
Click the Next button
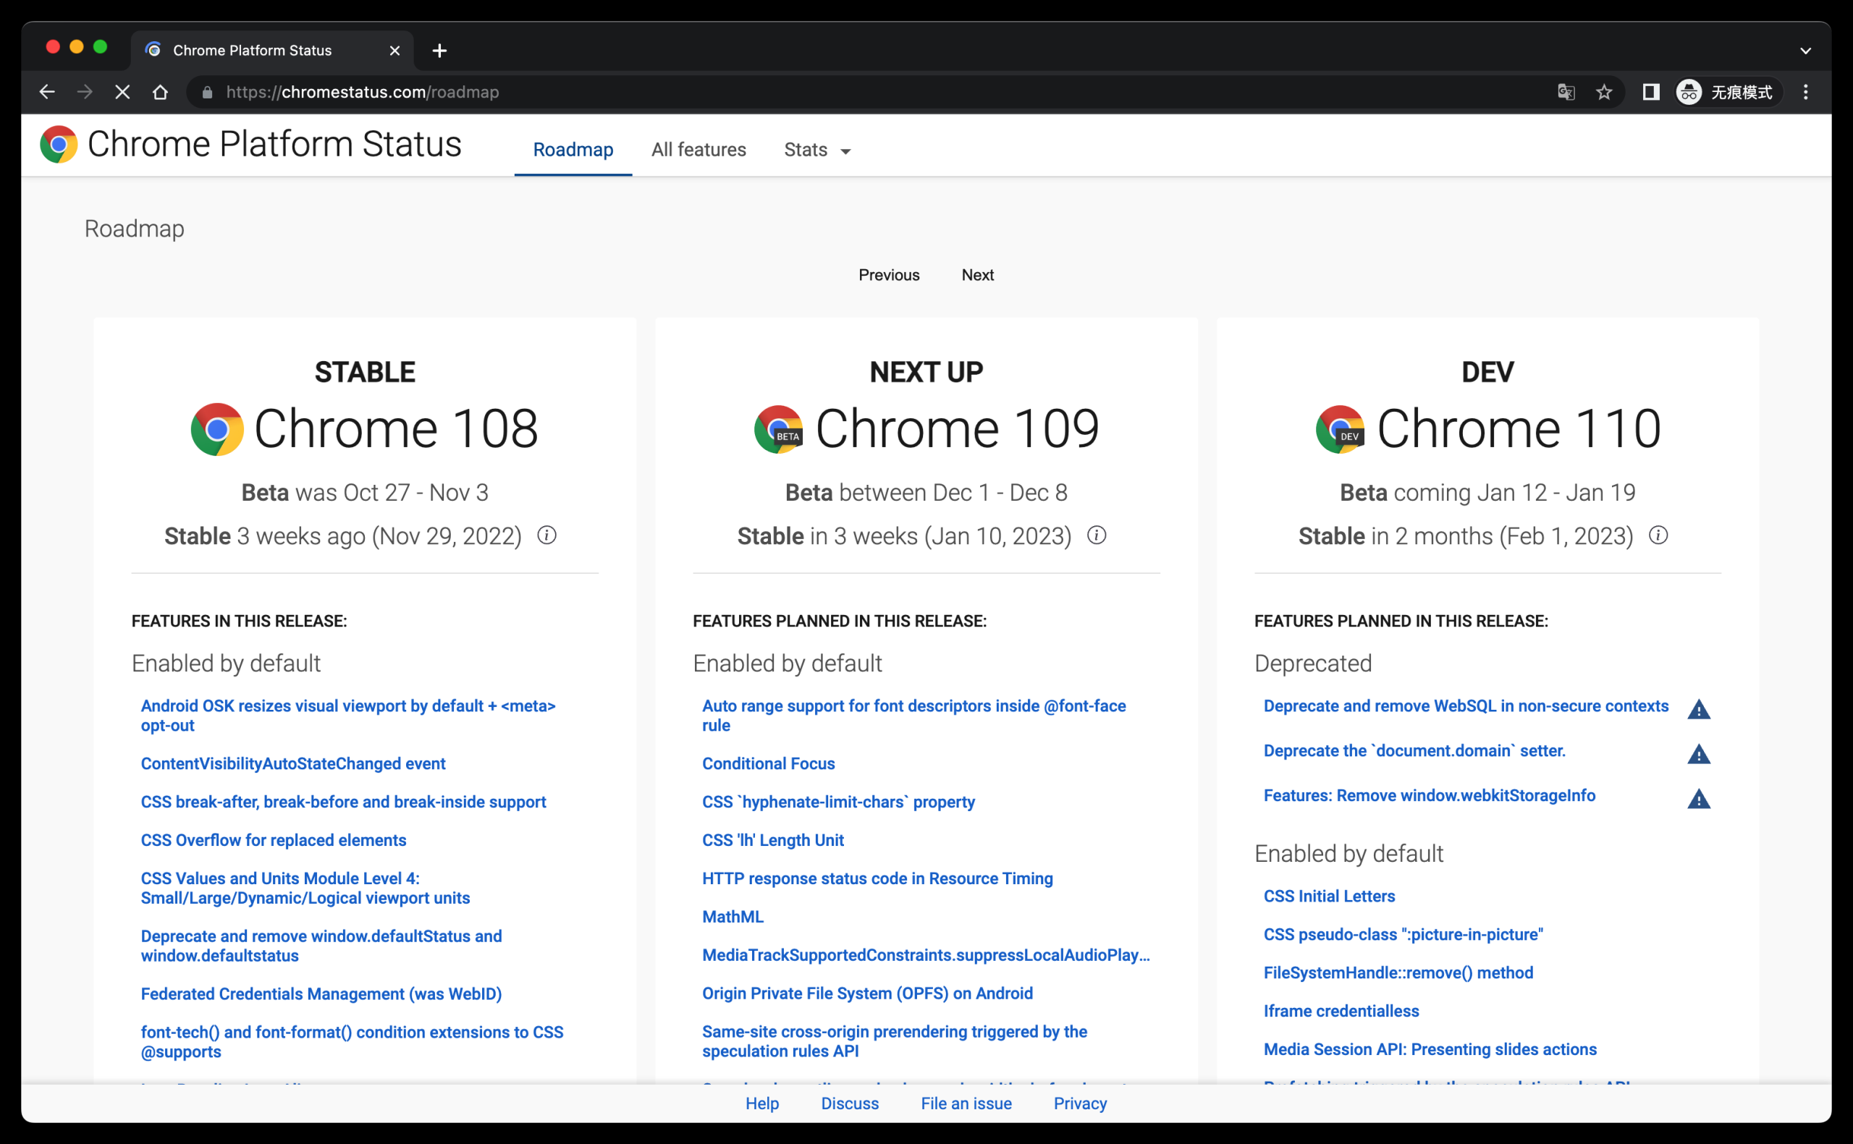(x=978, y=275)
